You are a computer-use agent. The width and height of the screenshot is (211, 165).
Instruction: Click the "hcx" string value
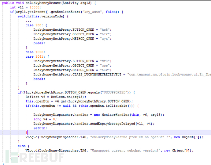point(105,34)
